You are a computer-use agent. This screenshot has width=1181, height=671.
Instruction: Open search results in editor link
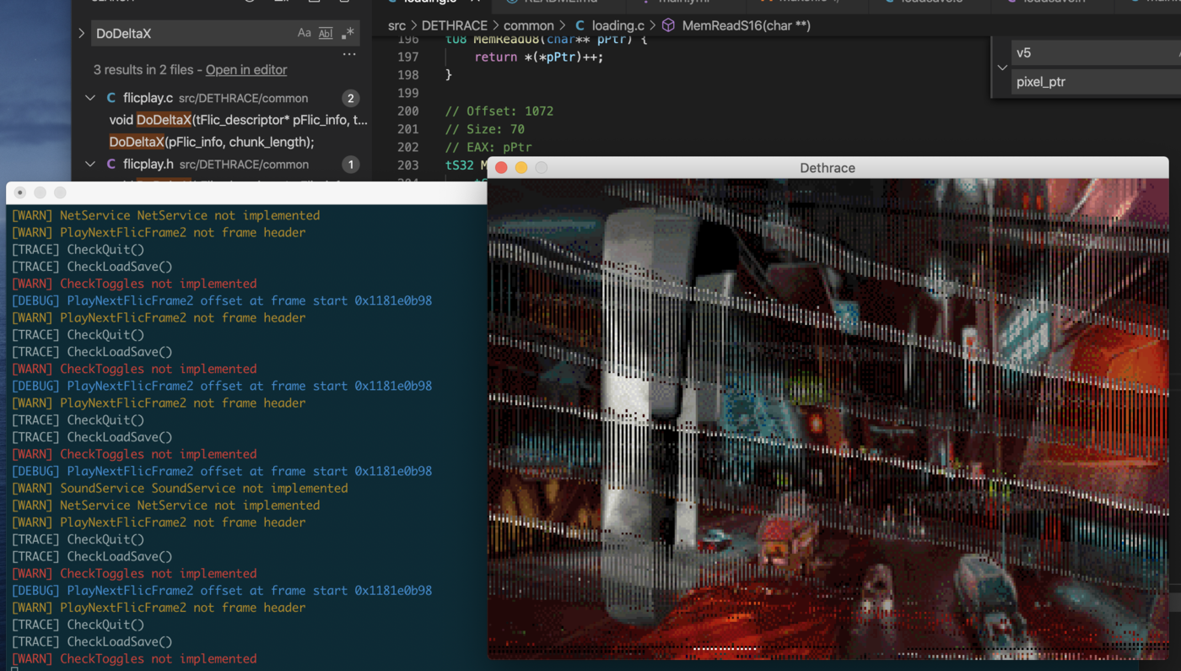click(x=246, y=70)
